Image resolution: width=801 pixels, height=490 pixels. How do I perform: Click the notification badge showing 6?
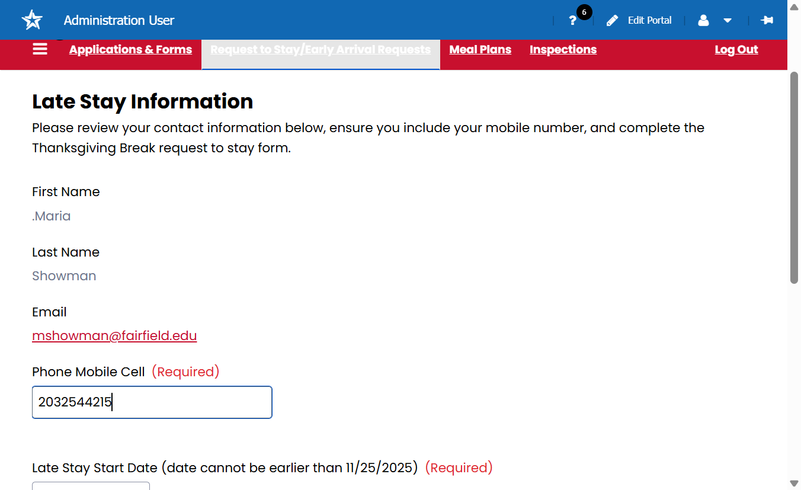pyautogui.click(x=584, y=12)
